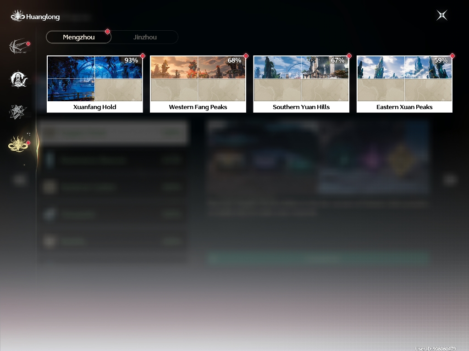Open the Western Fang Peaks area card
This screenshot has height=351, width=469.
tap(198, 84)
